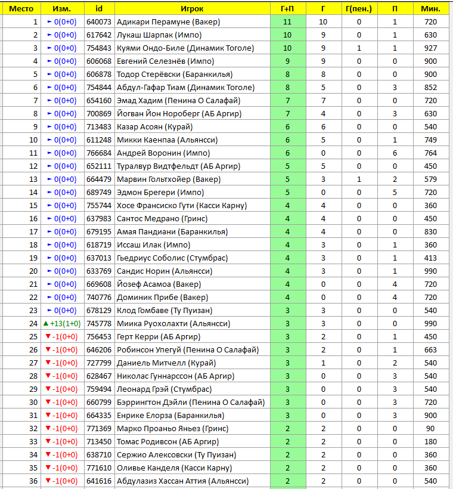Click minutes value 180

coord(430,441)
